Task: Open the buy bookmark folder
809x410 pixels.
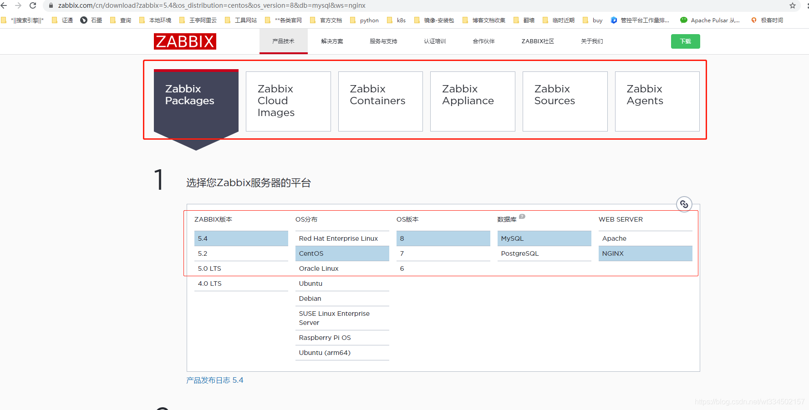Action: 593,20
